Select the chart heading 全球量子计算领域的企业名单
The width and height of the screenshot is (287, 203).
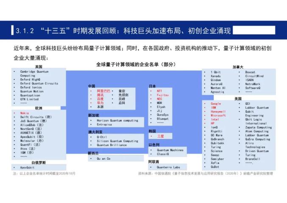136,65
